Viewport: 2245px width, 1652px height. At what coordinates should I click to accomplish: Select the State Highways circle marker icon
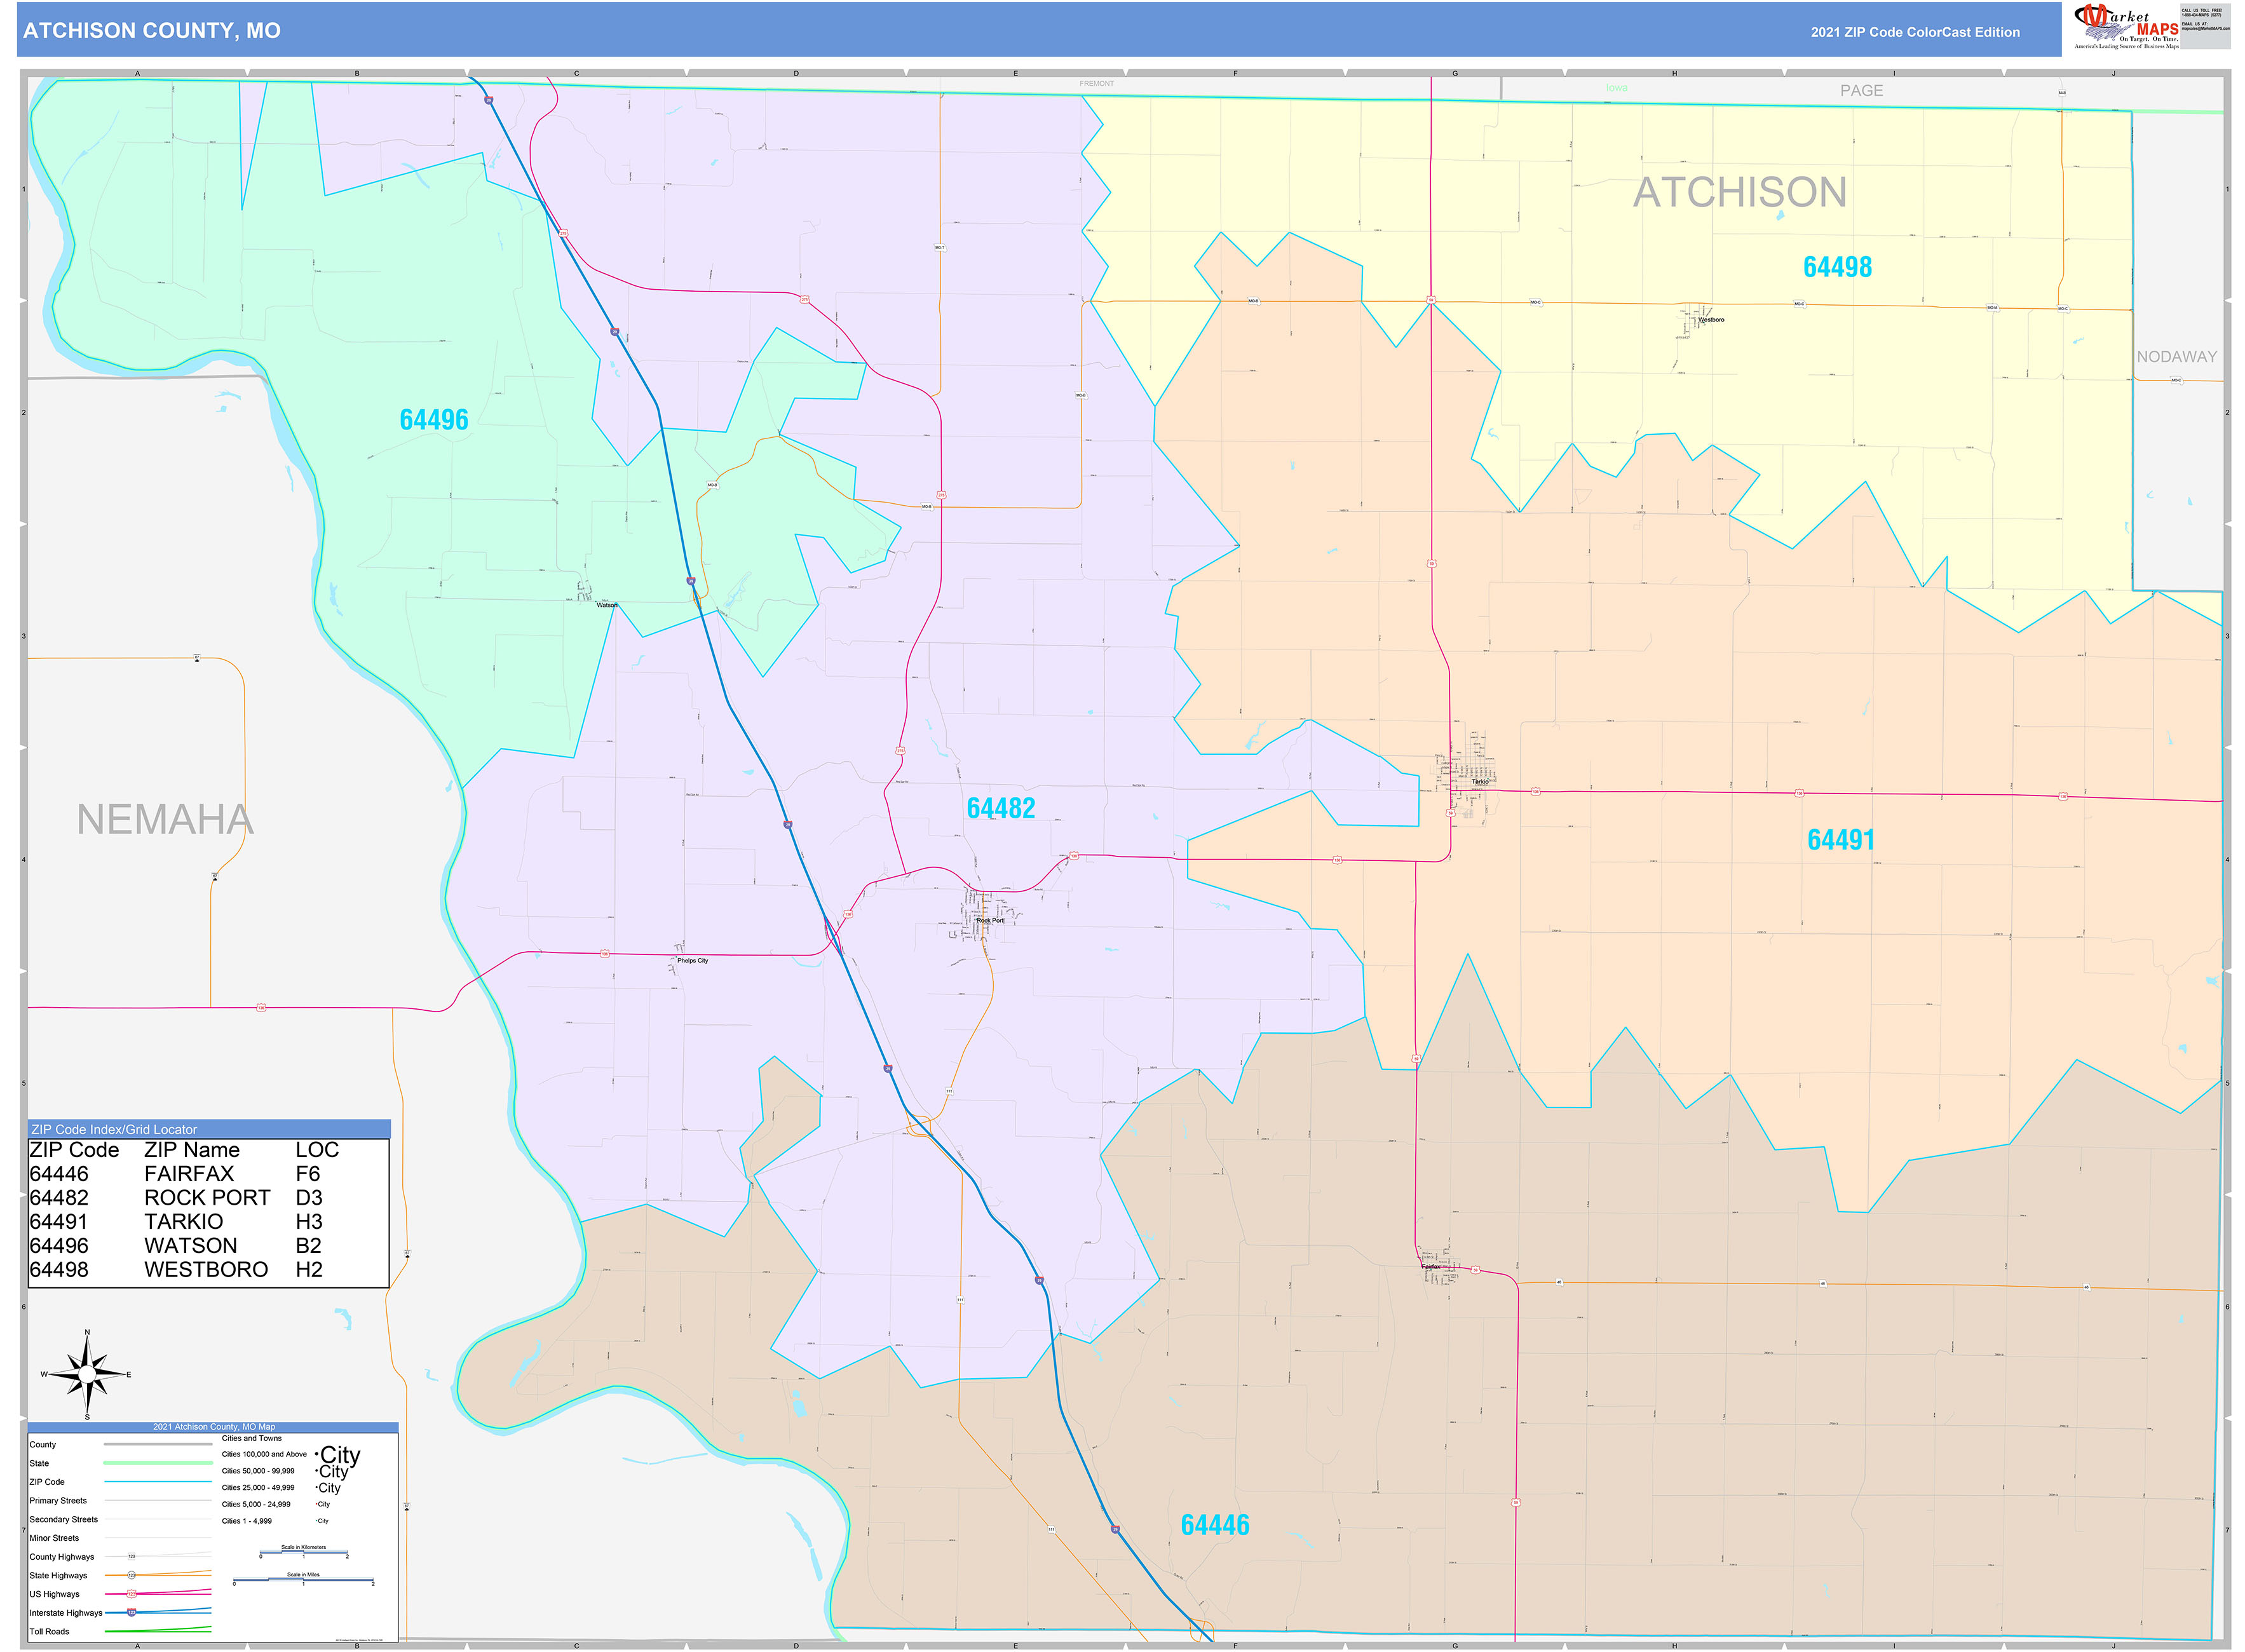(132, 1575)
